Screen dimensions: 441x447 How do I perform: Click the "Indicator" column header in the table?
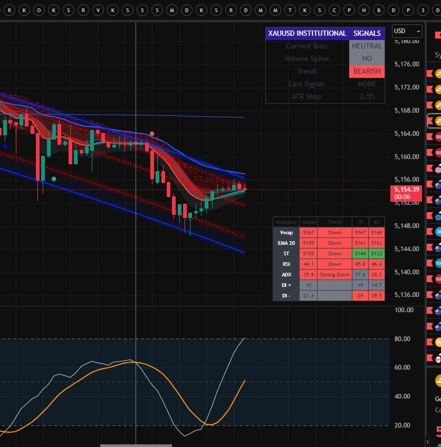[x=286, y=222]
